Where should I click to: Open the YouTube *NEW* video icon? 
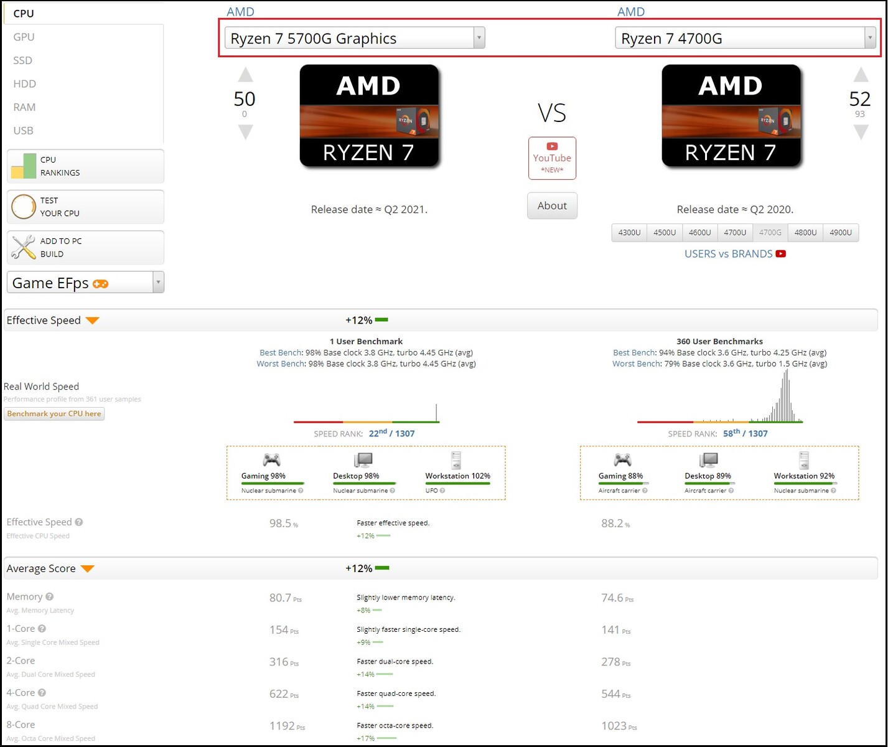point(551,157)
